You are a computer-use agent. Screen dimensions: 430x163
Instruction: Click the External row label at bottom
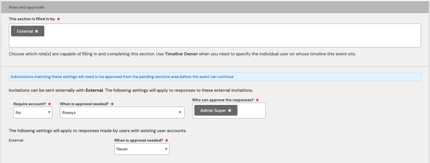(16, 140)
